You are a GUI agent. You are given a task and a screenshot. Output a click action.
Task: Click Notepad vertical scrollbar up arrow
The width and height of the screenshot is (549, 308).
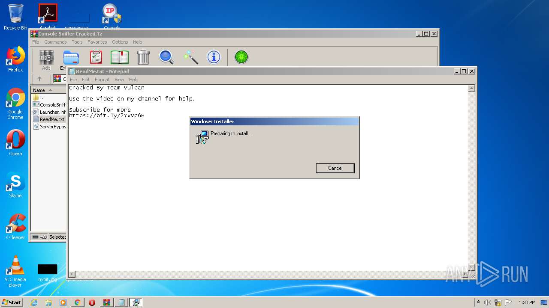(x=472, y=88)
